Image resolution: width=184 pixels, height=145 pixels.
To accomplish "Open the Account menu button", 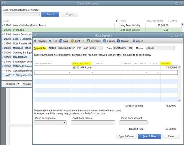I will tap(10, 84).
